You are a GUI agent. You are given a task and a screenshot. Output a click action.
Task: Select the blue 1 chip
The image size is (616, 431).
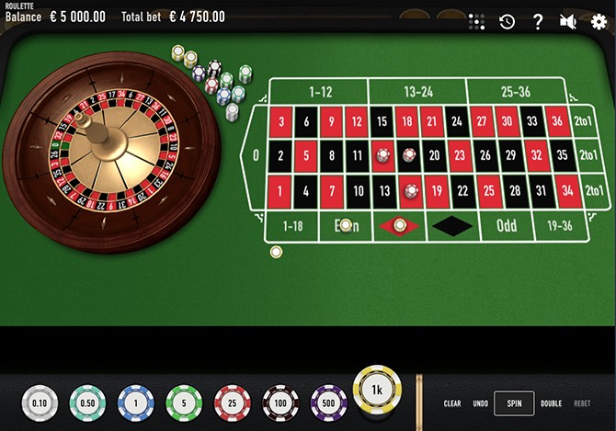click(x=136, y=403)
